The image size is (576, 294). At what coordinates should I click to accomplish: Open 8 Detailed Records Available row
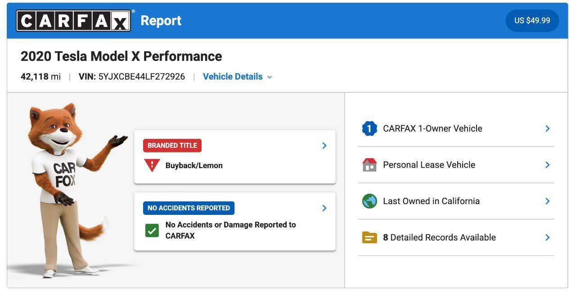click(x=456, y=238)
